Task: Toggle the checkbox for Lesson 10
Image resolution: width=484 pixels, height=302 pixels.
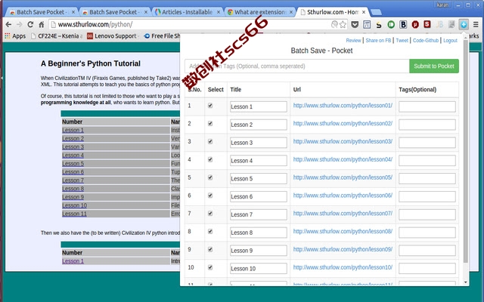Action: pos(210,267)
